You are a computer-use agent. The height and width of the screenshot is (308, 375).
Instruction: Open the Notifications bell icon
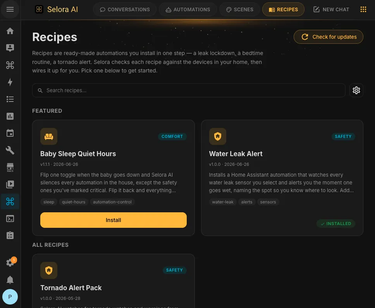10,280
